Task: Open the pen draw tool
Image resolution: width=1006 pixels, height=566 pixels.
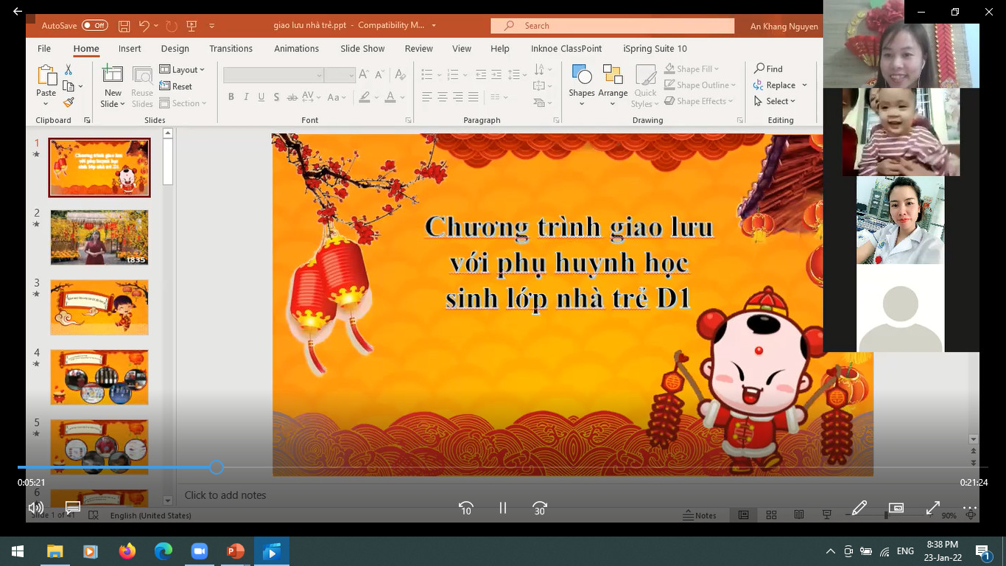Action: point(859,508)
